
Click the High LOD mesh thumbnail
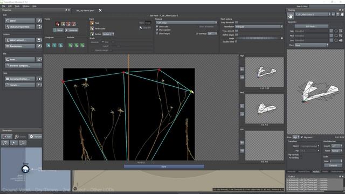265,72
